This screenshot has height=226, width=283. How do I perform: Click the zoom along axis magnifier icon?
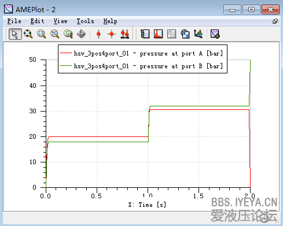pyautogui.click(x=54, y=34)
